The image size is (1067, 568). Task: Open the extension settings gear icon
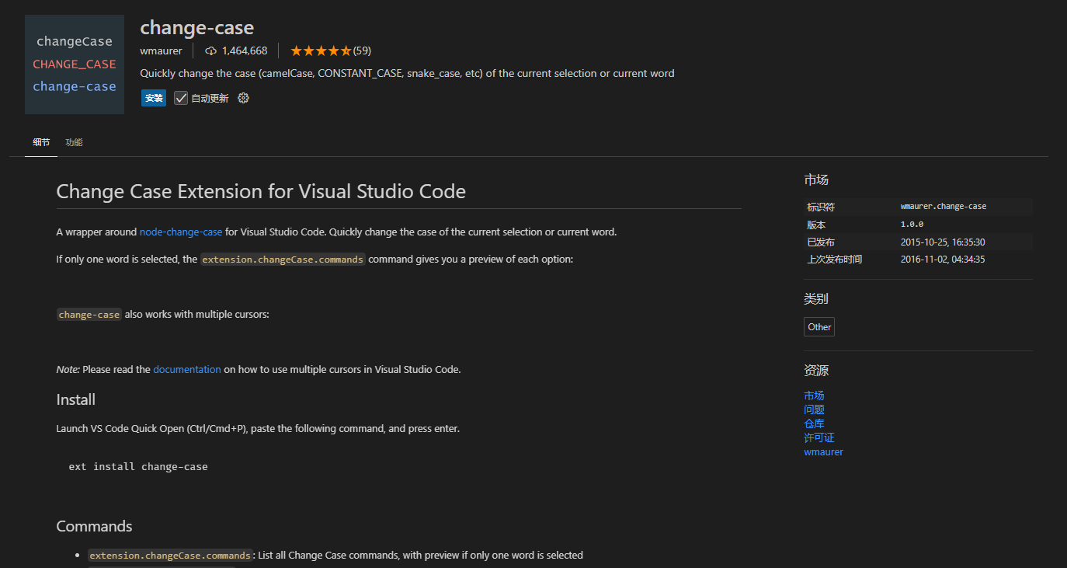coord(243,98)
